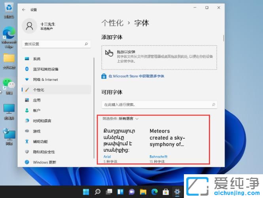Open 网络 & Internet settings category
The image size is (263, 198).
pos(56,80)
